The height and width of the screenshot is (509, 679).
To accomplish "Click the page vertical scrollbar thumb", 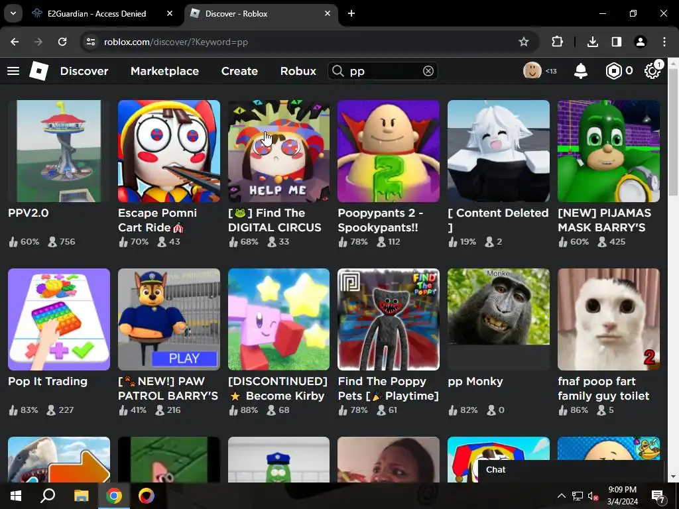I will click(672, 132).
